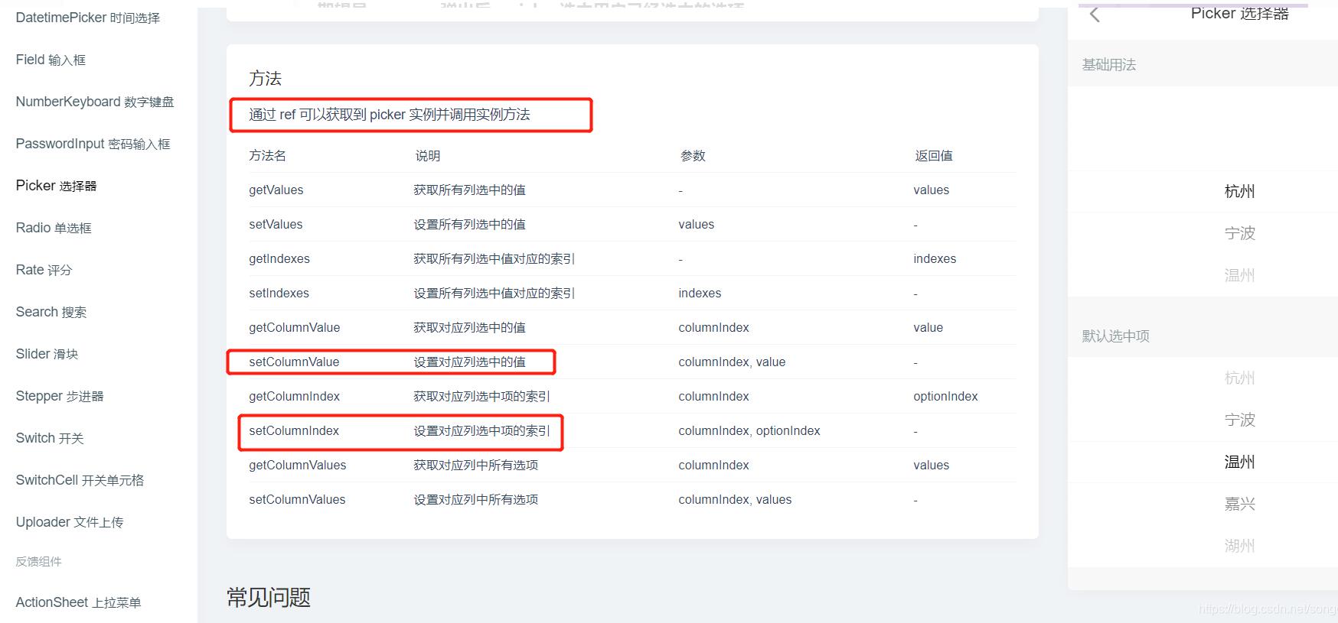
Task: Open SwitchCell 开关单元格 page
Action: 80,480
